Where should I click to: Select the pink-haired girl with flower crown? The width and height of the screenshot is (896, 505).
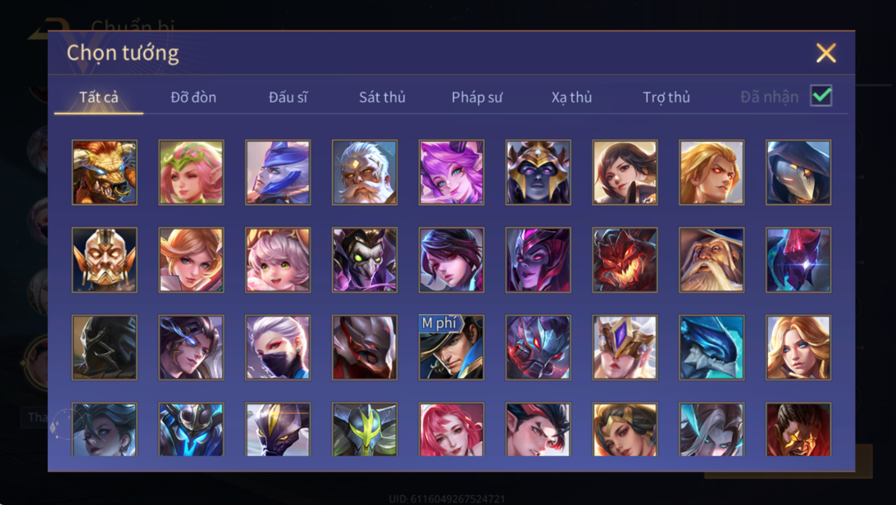tap(191, 173)
